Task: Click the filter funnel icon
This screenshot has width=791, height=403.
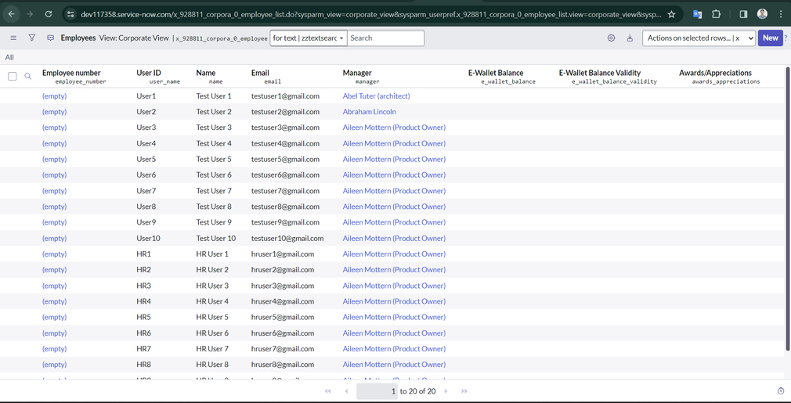Action: point(32,38)
